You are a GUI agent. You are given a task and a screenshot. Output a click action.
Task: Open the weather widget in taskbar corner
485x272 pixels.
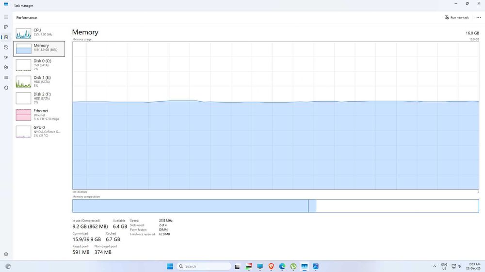pyautogui.click(x=8, y=266)
